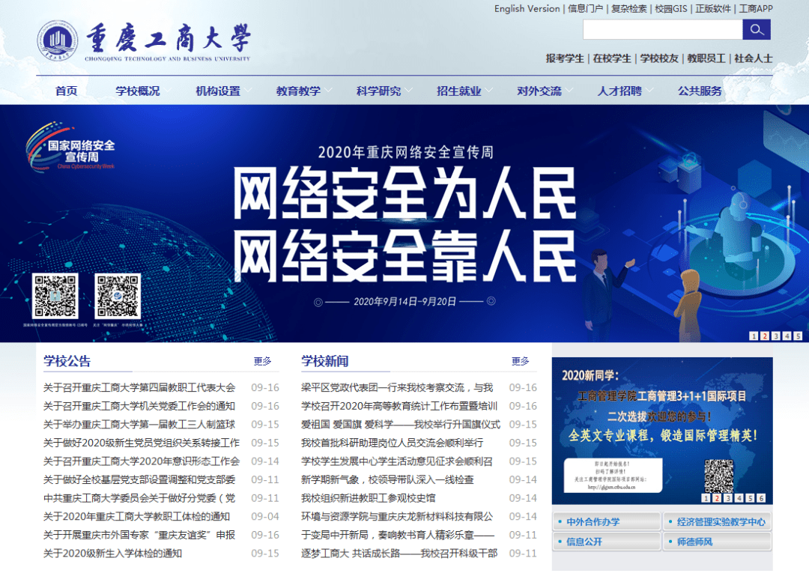This screenshot has width=809, height=576.
Task: Select 公共服务 in the nav bar
Action: point(700,91)
